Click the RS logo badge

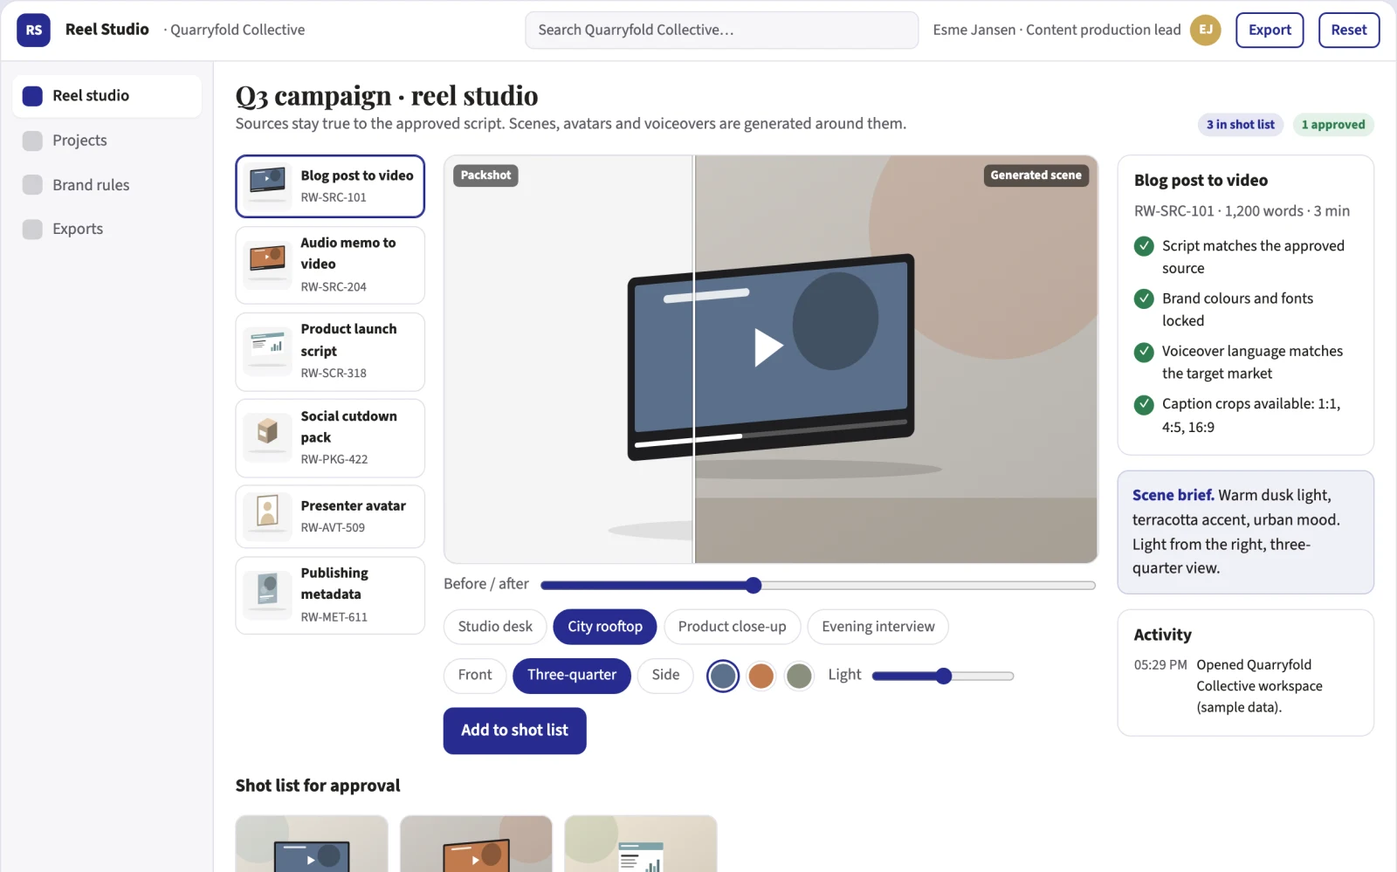pyautogui.click(x=33, y=30)
